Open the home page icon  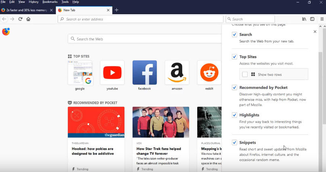pyautogui.click(x=28, y=19)
